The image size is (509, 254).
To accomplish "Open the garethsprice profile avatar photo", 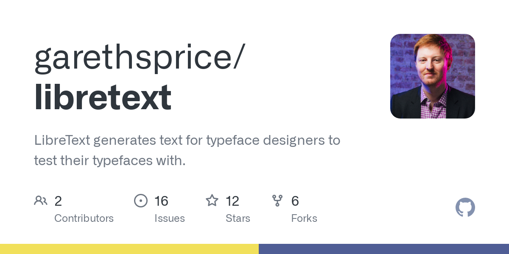I will click(x=432, y=76).
